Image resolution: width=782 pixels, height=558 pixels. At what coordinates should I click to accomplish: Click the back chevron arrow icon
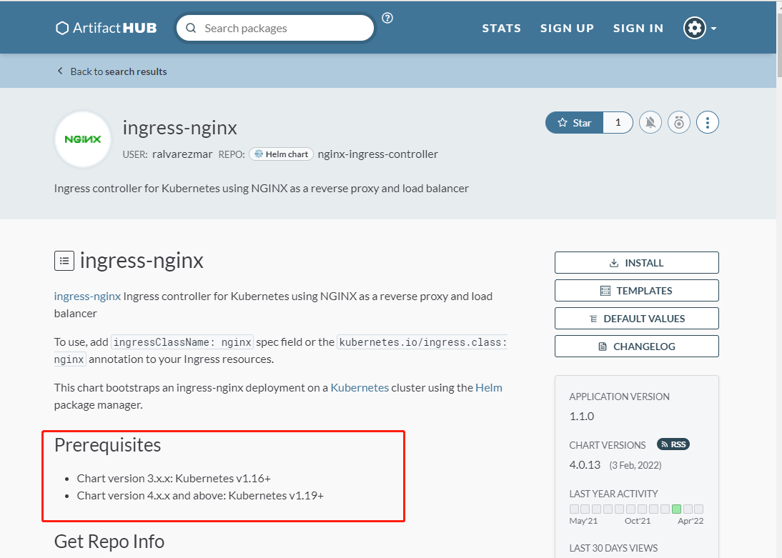[60, 71]
